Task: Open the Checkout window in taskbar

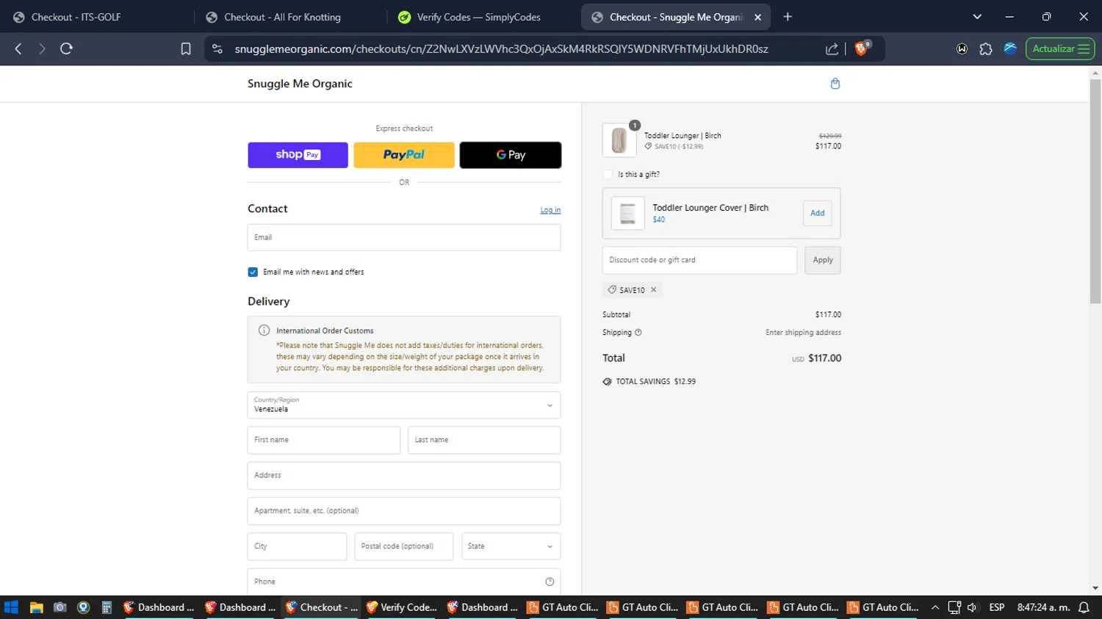Action: 321,607
